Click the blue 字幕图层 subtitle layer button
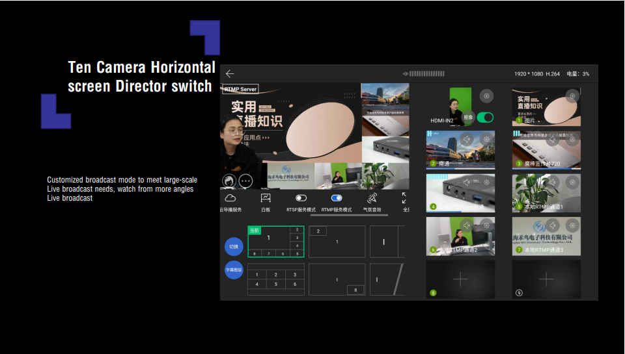 [x=234, y=270]
